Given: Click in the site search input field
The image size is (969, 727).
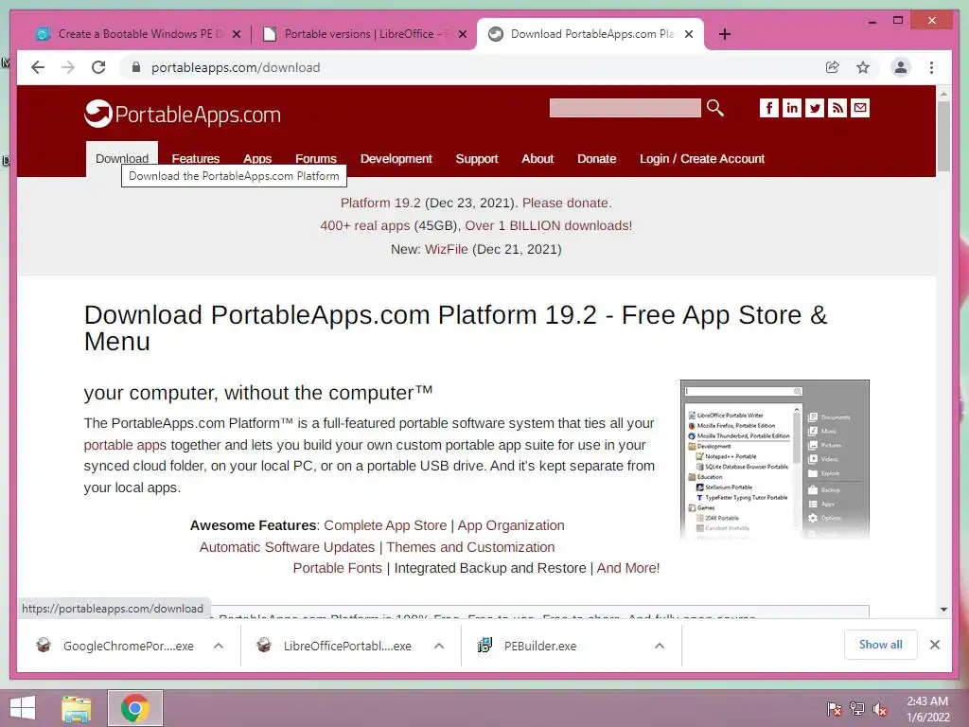Looking at the screenshot, I should [x=625, y=108].
